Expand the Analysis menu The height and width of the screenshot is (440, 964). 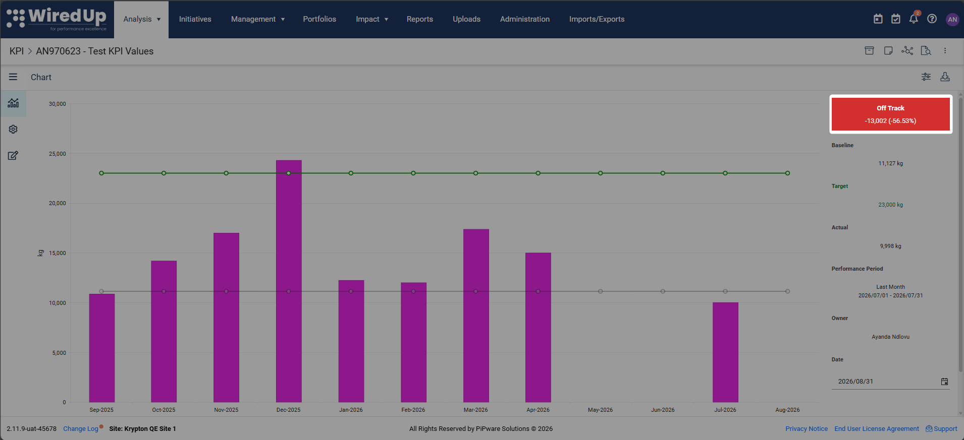click(x=142, y=19)
